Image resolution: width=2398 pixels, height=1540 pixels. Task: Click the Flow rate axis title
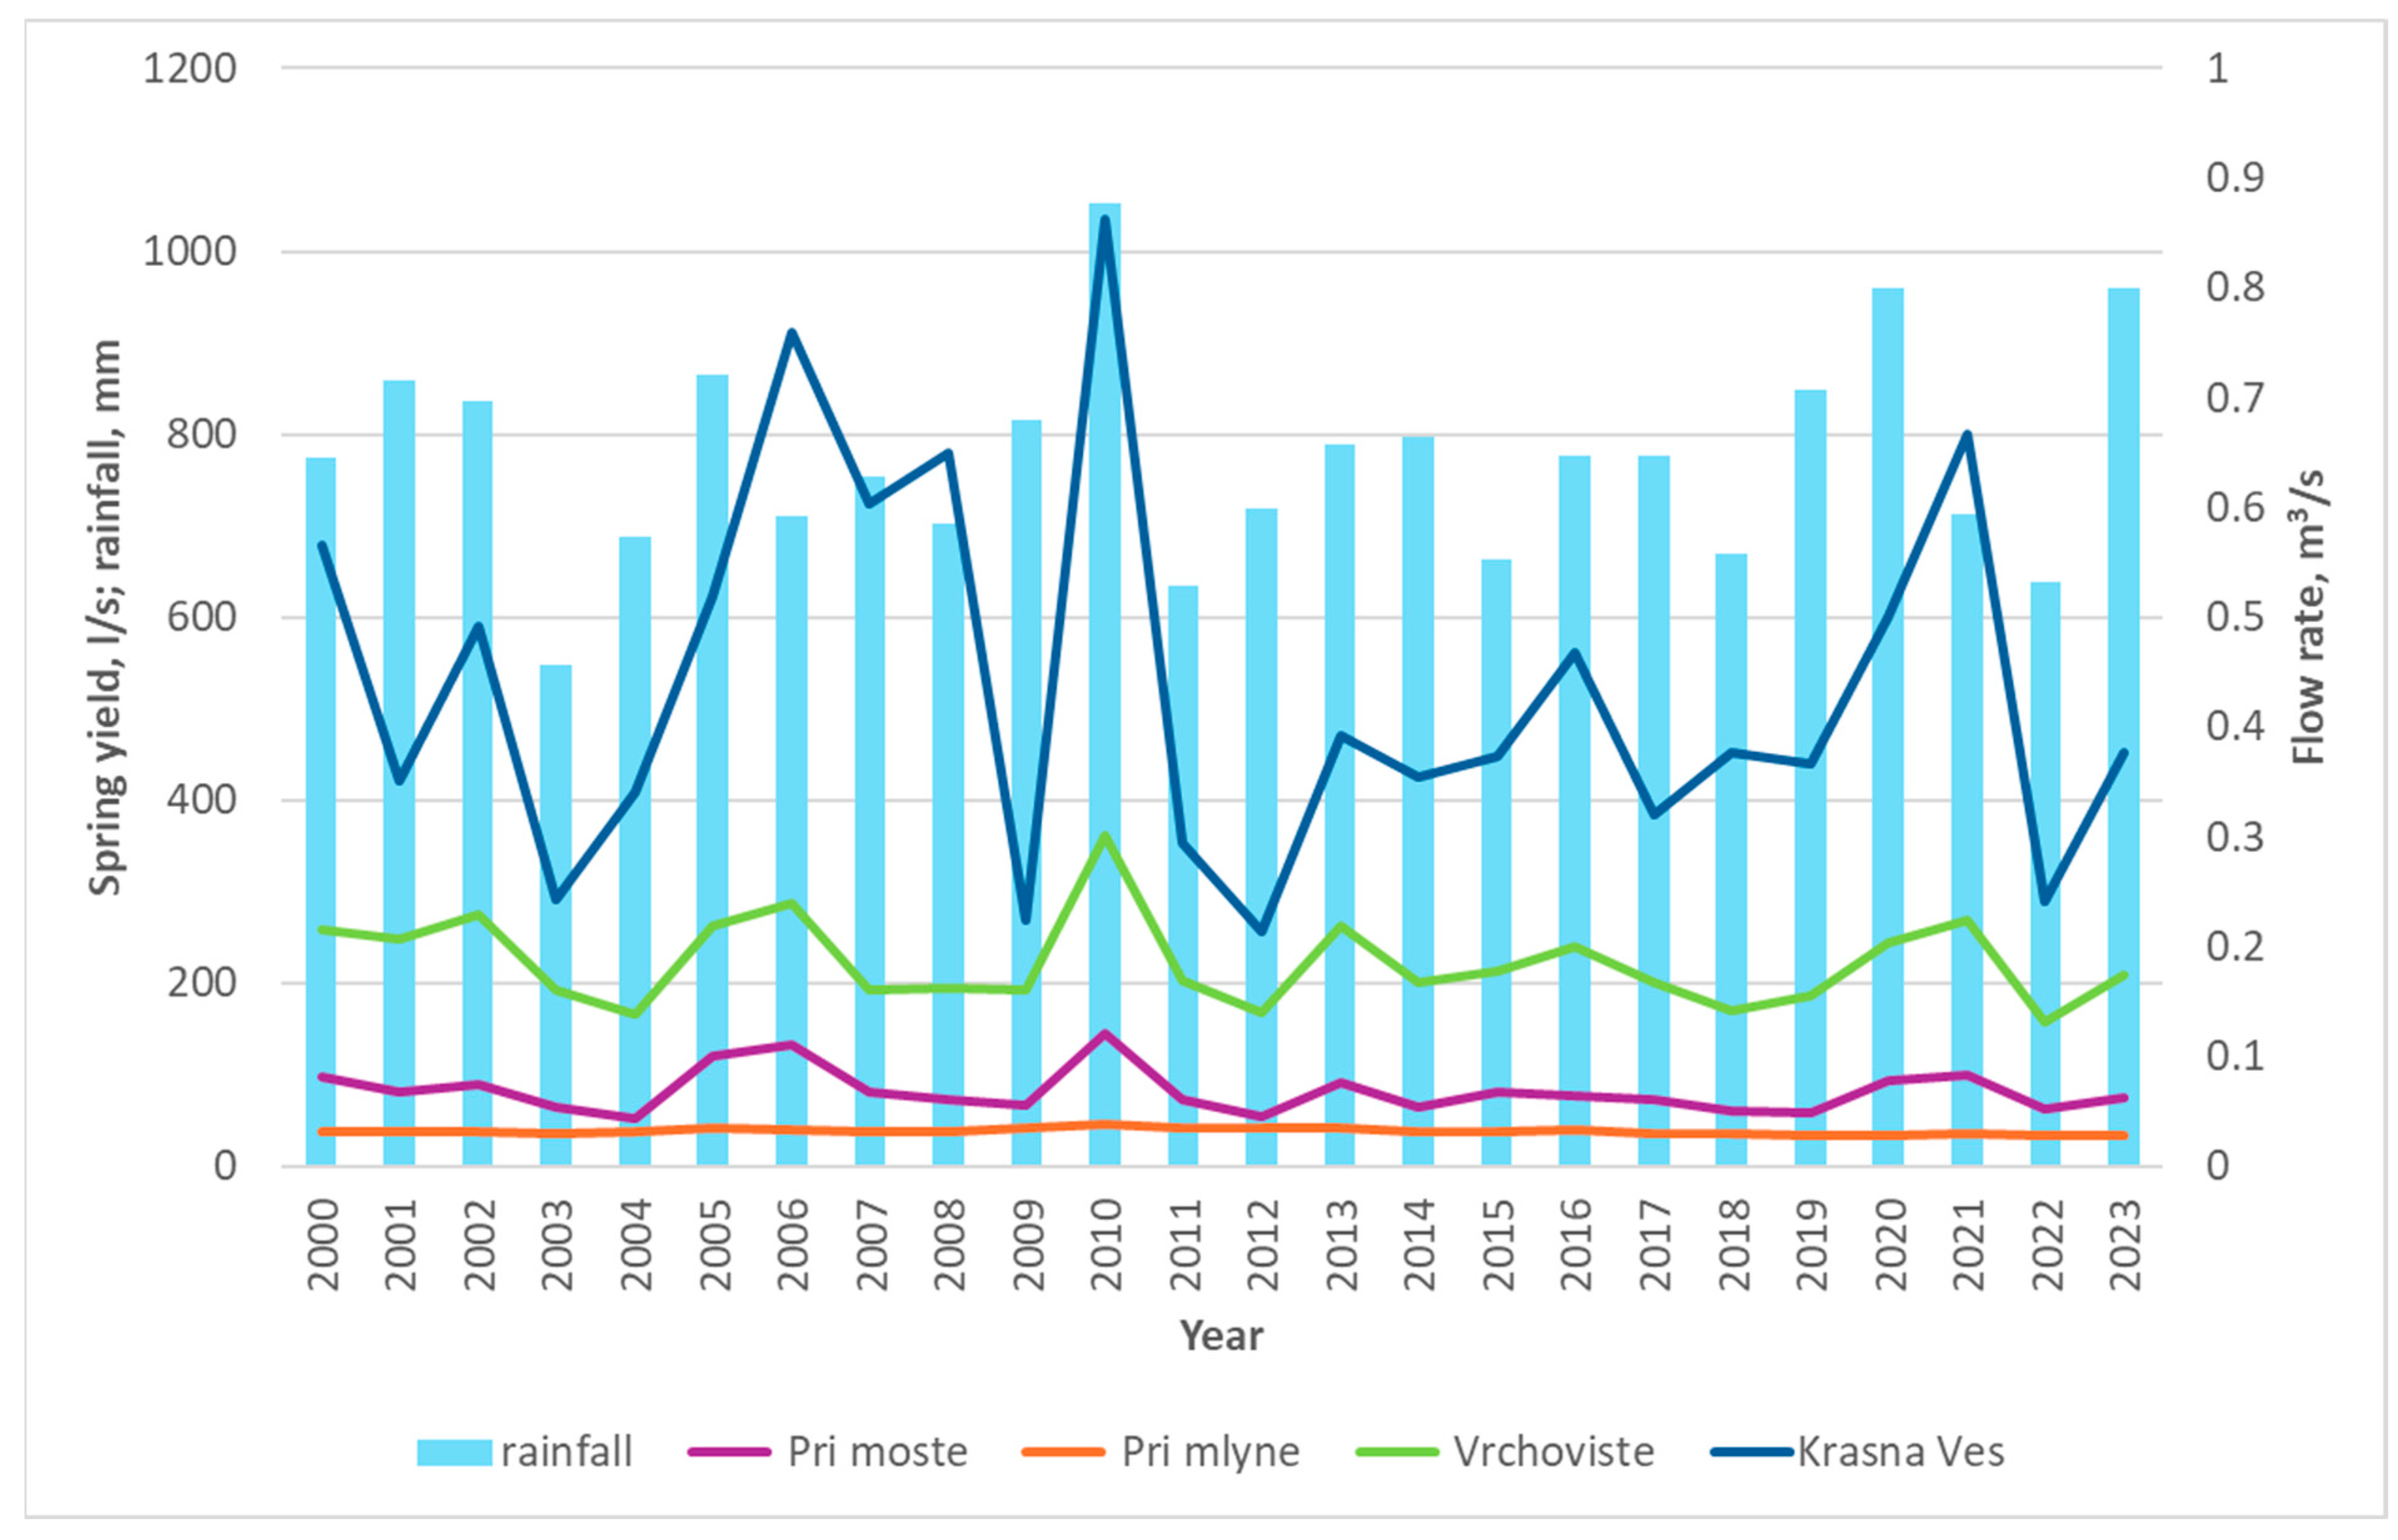tap(2308, 617)
